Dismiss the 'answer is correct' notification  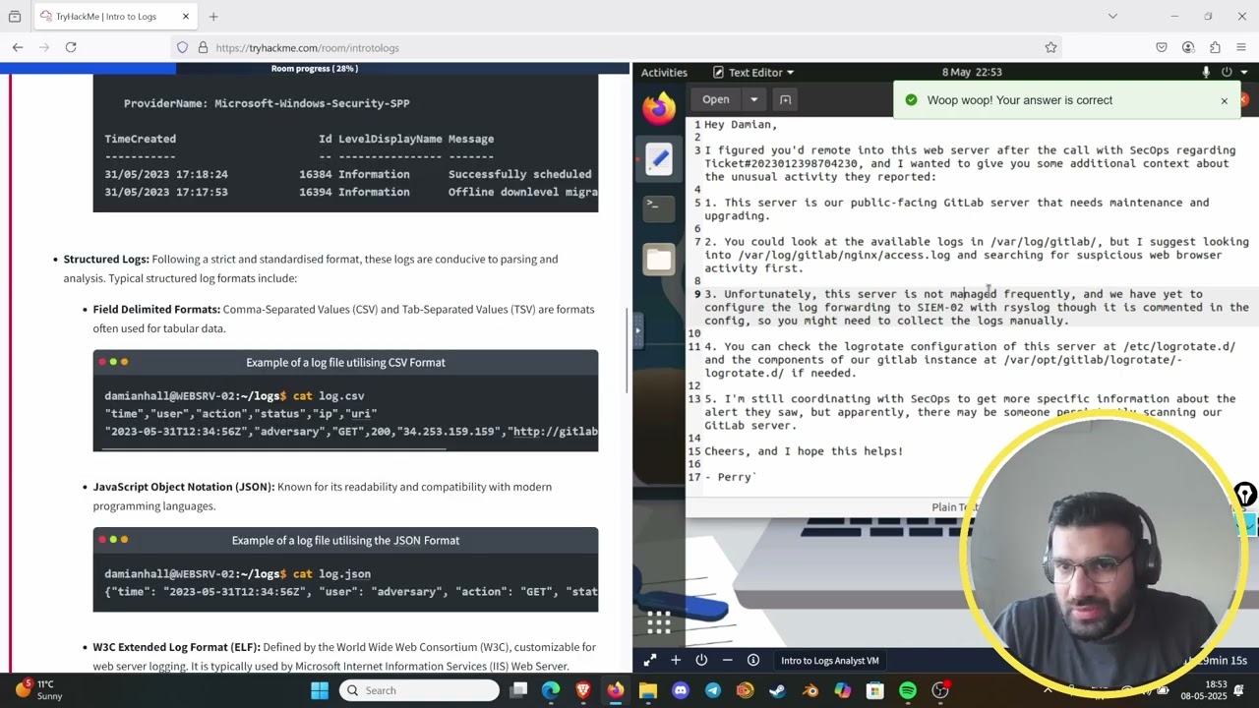click(x=1224, y=100)
